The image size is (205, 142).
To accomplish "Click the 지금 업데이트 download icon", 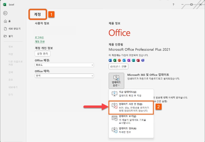I will (x=114, y=93).
